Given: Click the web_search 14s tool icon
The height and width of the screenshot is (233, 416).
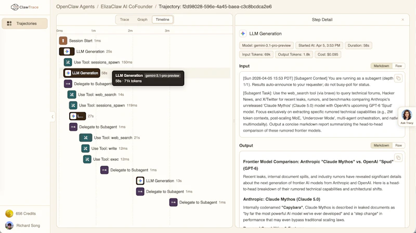Looking at the screenshot, I should pyautogui.click(x=72, y=95).
